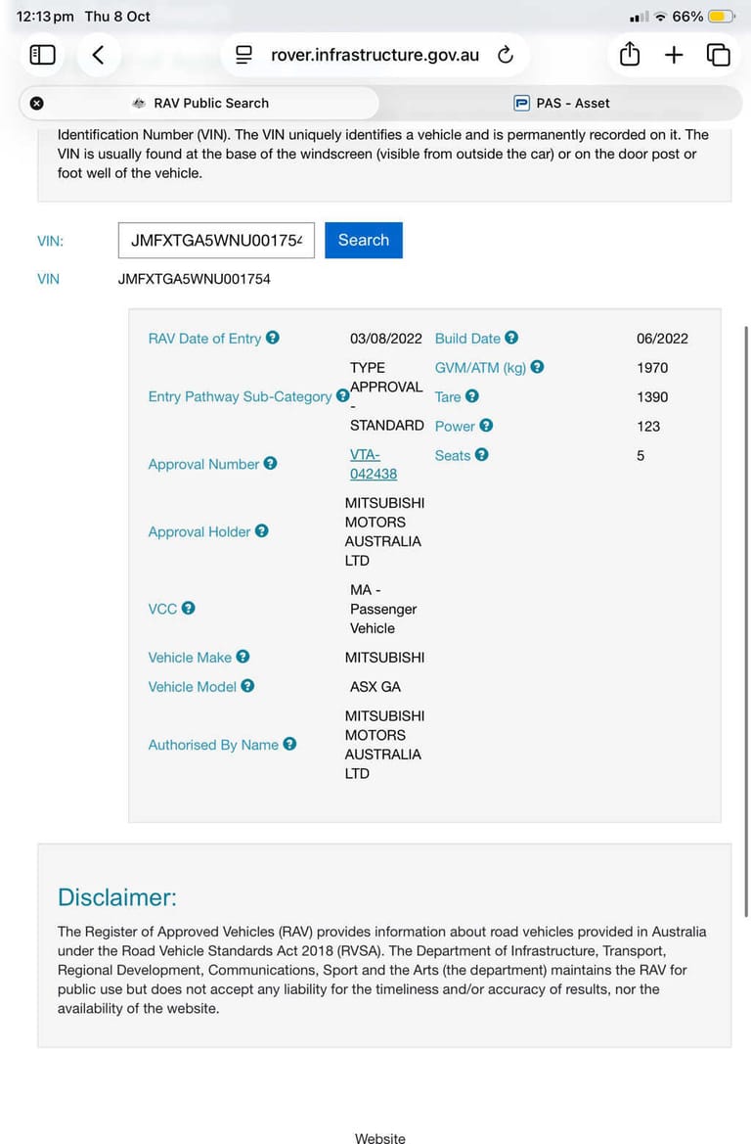The width and height of the screenshot is (751, 1144).
Task: Click the RAV Date of Entry label
Action: [204, 339]
